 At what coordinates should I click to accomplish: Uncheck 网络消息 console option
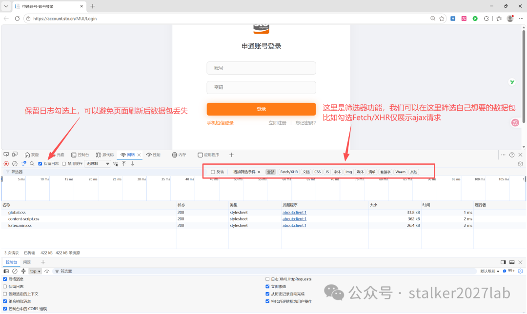[x=5, y=279]
